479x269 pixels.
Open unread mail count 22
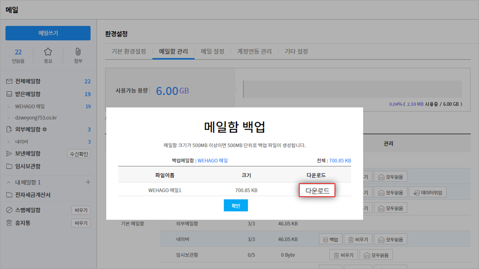18,52
